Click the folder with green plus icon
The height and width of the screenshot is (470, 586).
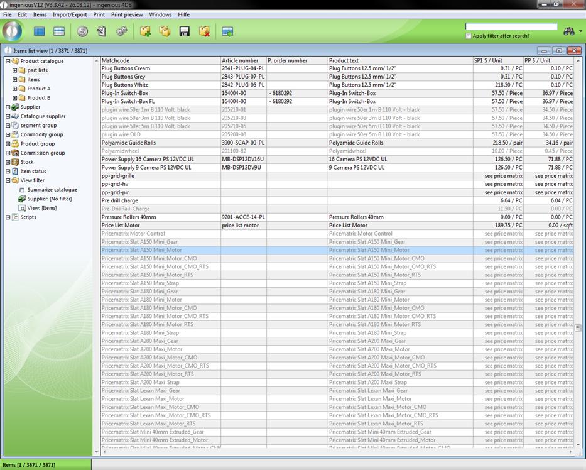145,31
